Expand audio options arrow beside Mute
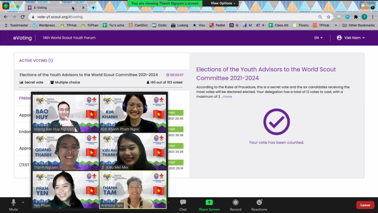The height and width of the screenshot is (213, 378). point(23,202)
